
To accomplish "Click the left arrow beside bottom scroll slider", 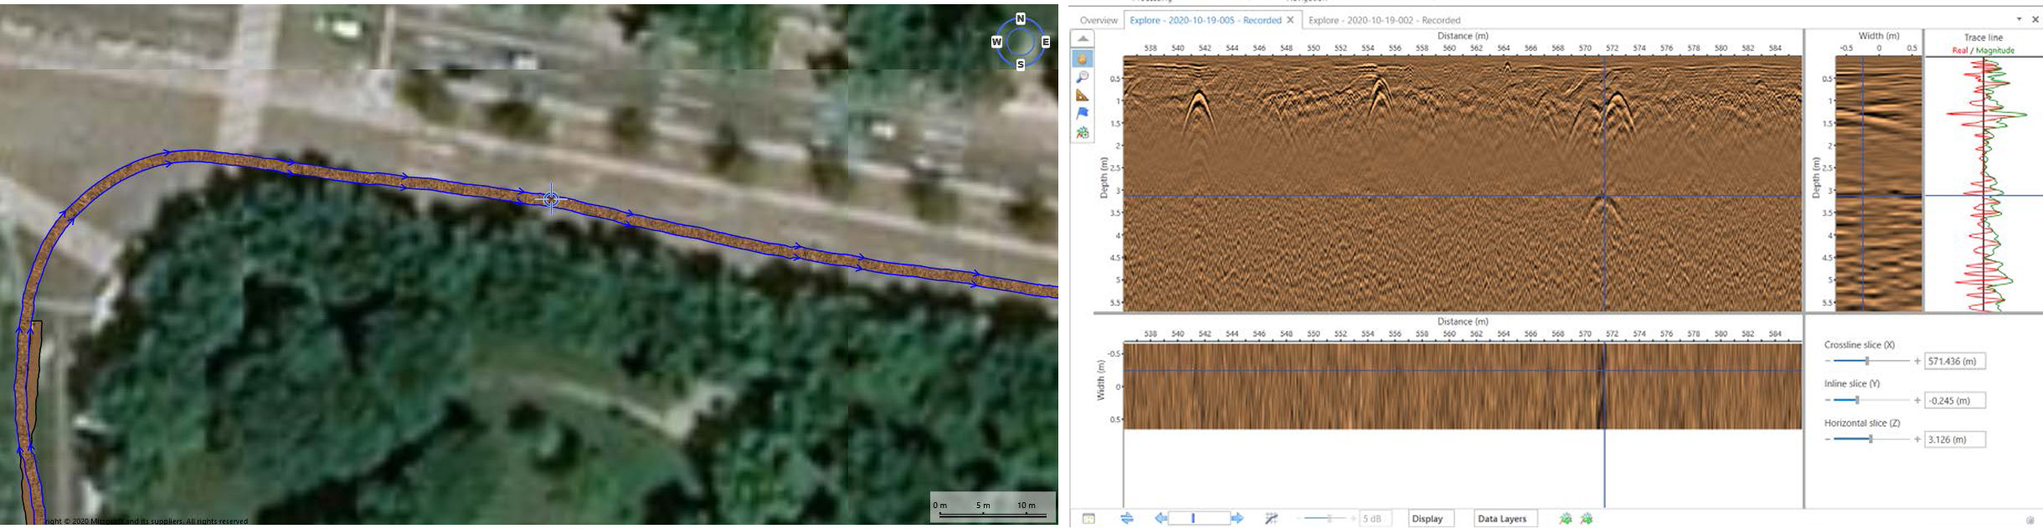I will [1160, 519].
